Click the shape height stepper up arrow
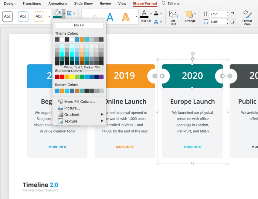This screenshot has height=199, width=258. (x=227, y=12)
